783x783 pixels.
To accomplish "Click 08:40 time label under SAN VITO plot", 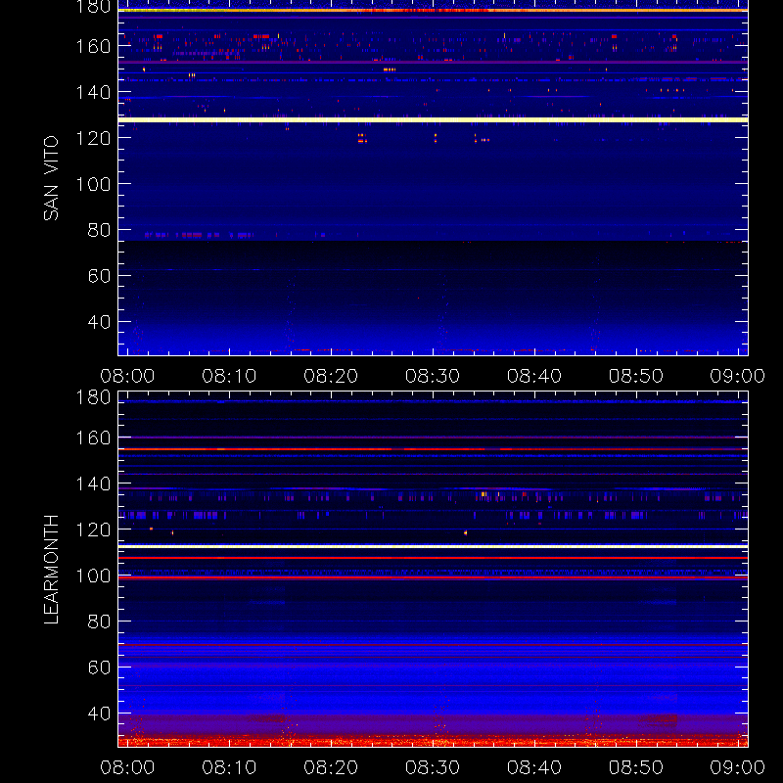I will 534,376.
